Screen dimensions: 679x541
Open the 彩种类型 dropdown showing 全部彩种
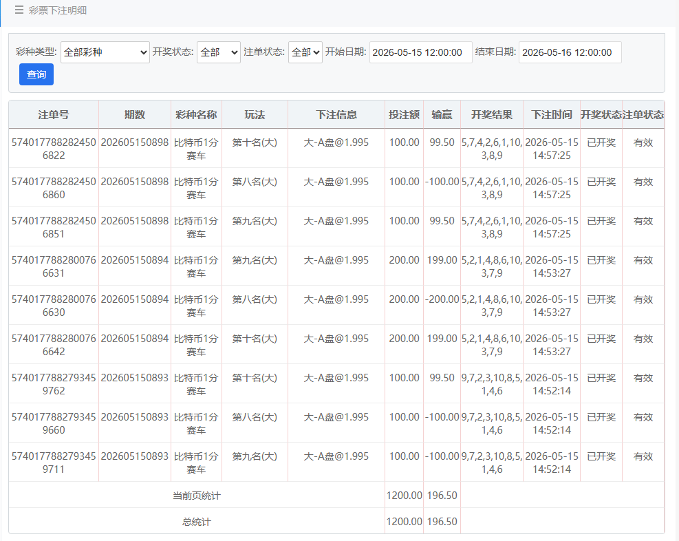105,52
